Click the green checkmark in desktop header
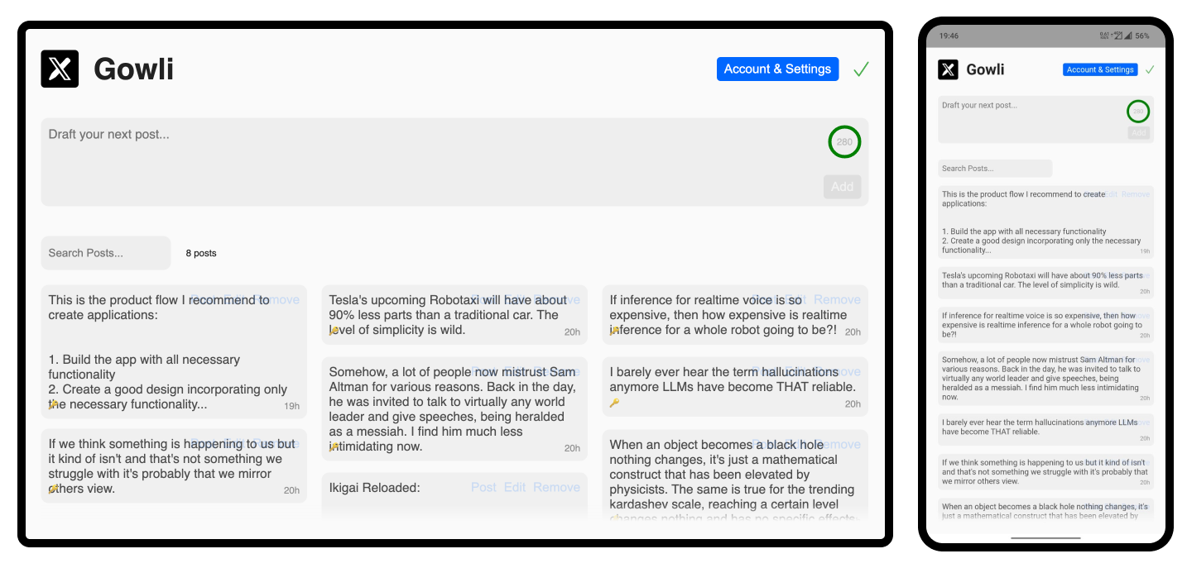This screenshot has width=1187, height=568. point(861,69)
